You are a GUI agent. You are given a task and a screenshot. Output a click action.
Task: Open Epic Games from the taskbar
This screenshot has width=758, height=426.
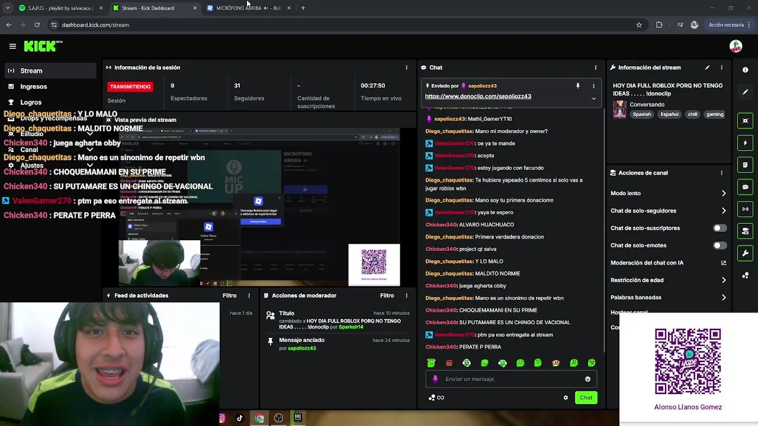point(298,418)
